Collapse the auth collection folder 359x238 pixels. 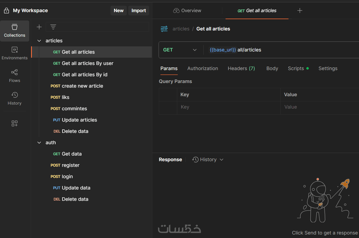tap(39, 143)
